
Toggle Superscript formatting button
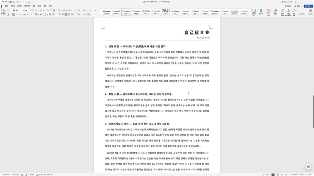(31, 14)
